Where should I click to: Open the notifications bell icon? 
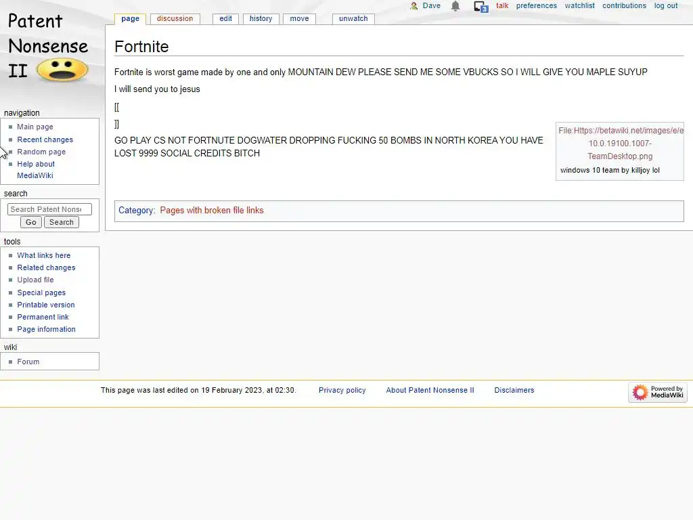point(455,5)
